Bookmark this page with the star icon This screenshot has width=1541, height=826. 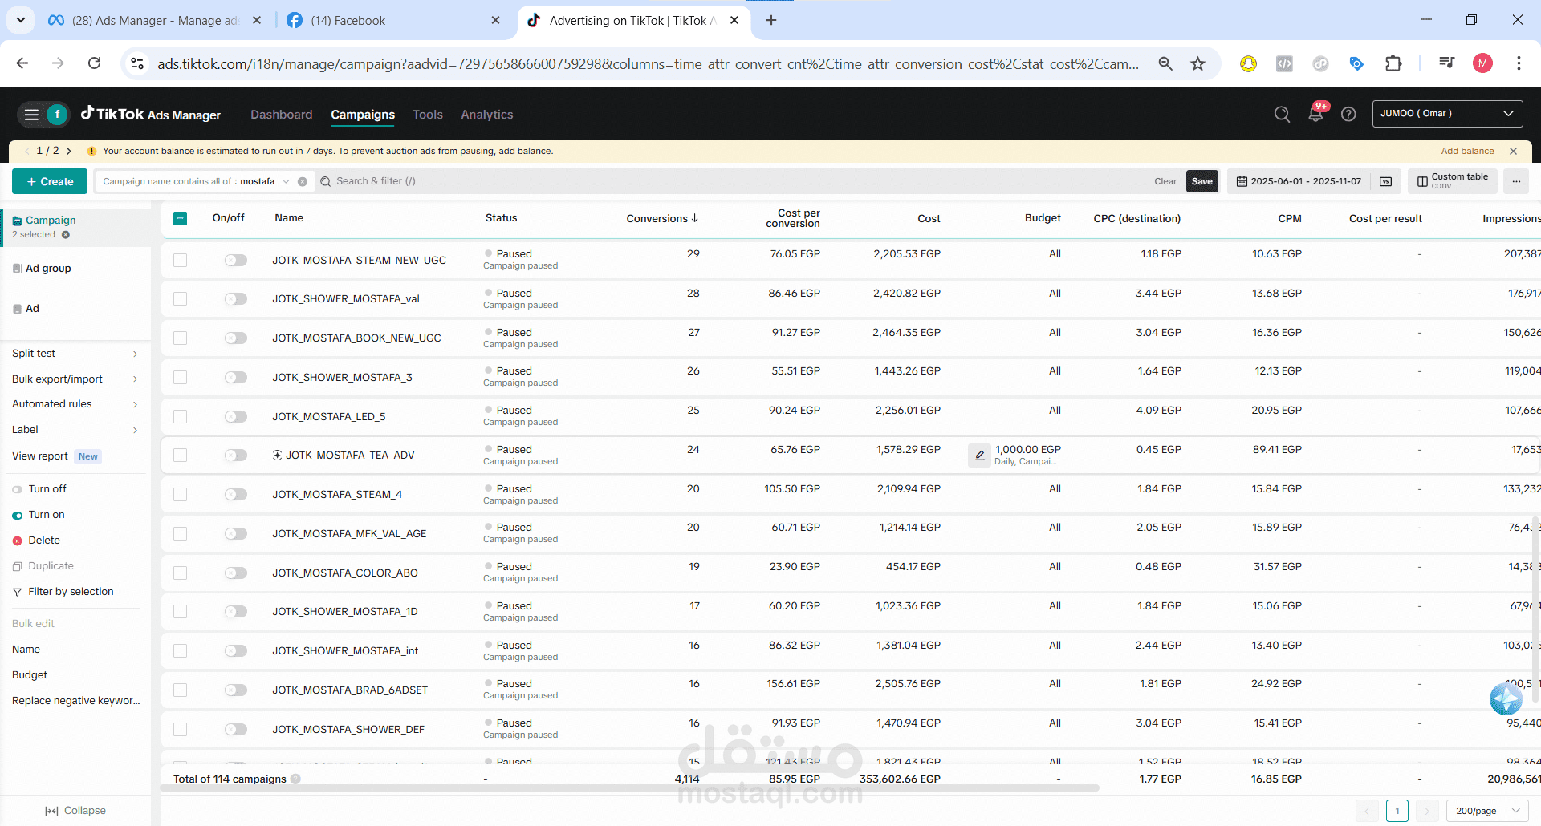(1197, 63)
